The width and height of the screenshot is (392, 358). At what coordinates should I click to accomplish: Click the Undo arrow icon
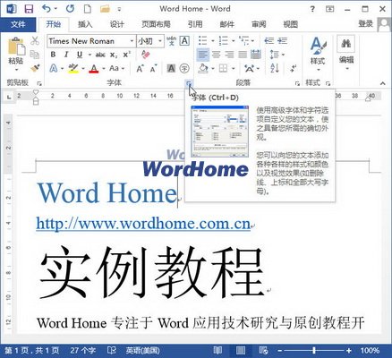coord(47,9)
